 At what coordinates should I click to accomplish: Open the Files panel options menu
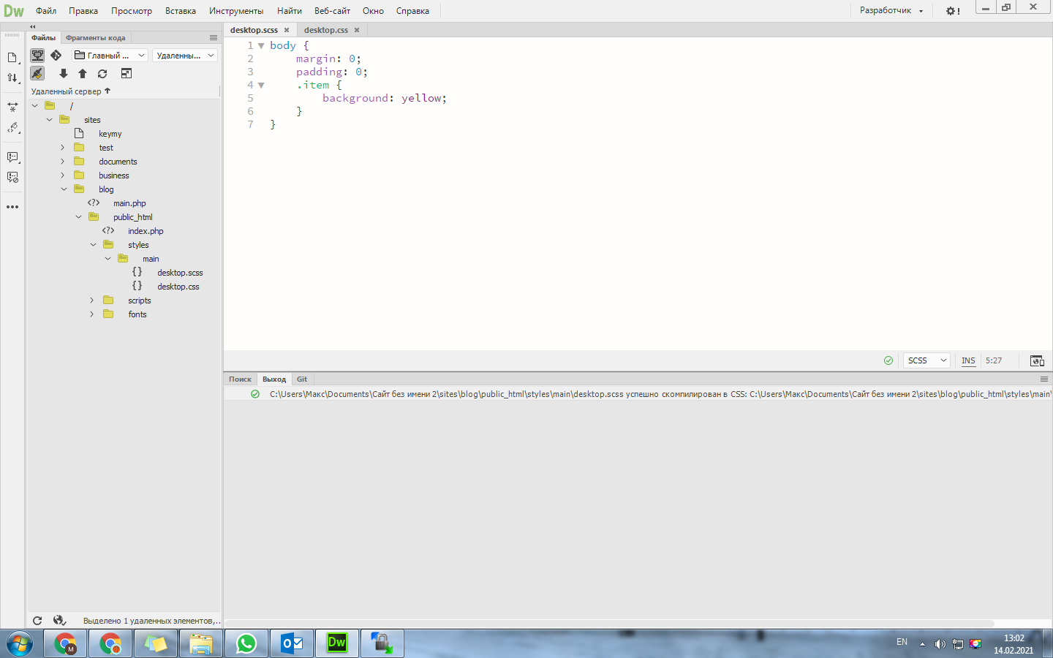coord(214,38)
